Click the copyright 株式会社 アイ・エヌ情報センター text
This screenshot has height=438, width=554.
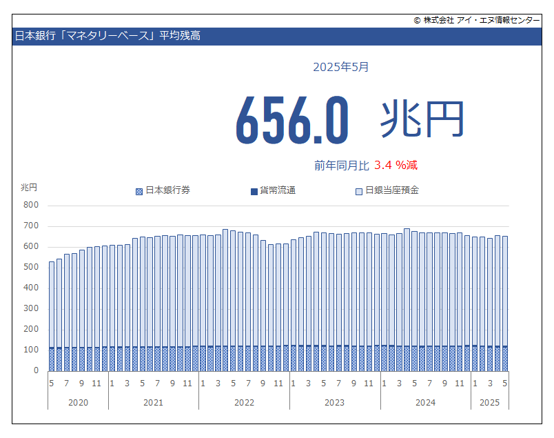[x=477, y=20]
